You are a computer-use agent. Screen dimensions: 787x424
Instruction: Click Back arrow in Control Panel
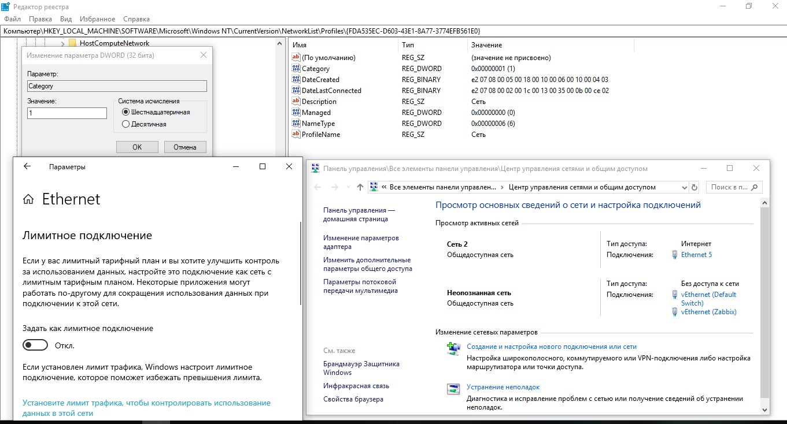317,187
